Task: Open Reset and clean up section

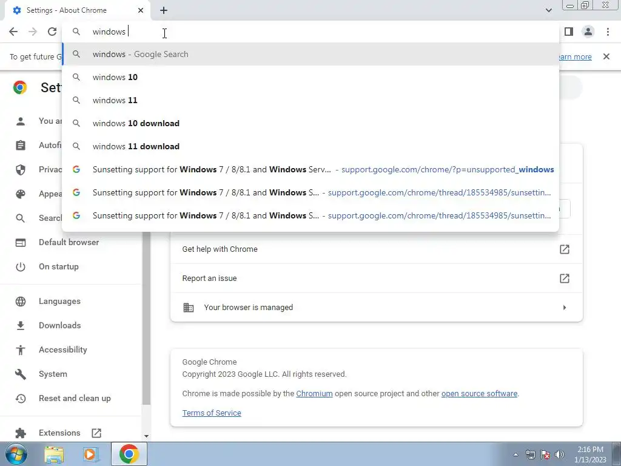Action: [75, 398]
